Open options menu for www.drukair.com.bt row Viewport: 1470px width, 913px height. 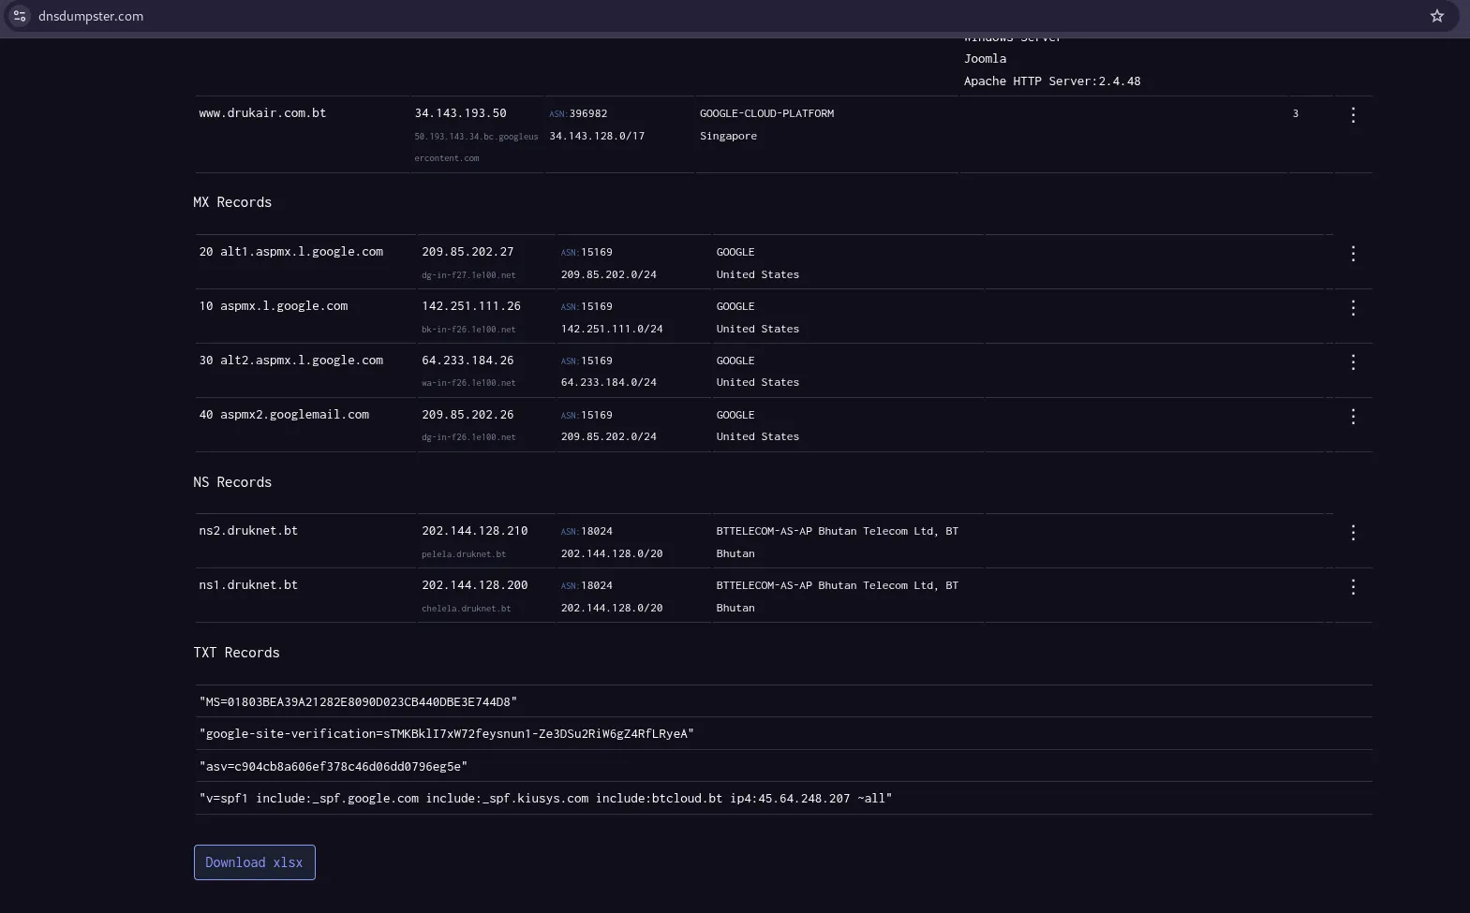pyautogui.click(x=1353, y=115)
